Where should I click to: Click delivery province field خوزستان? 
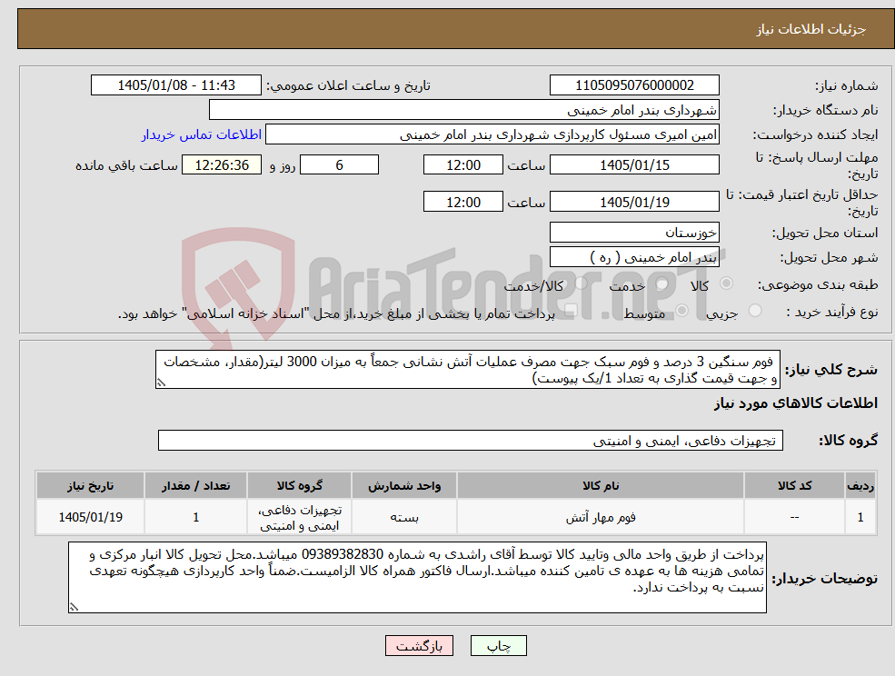pyautogui.click(x=634, y=233)
